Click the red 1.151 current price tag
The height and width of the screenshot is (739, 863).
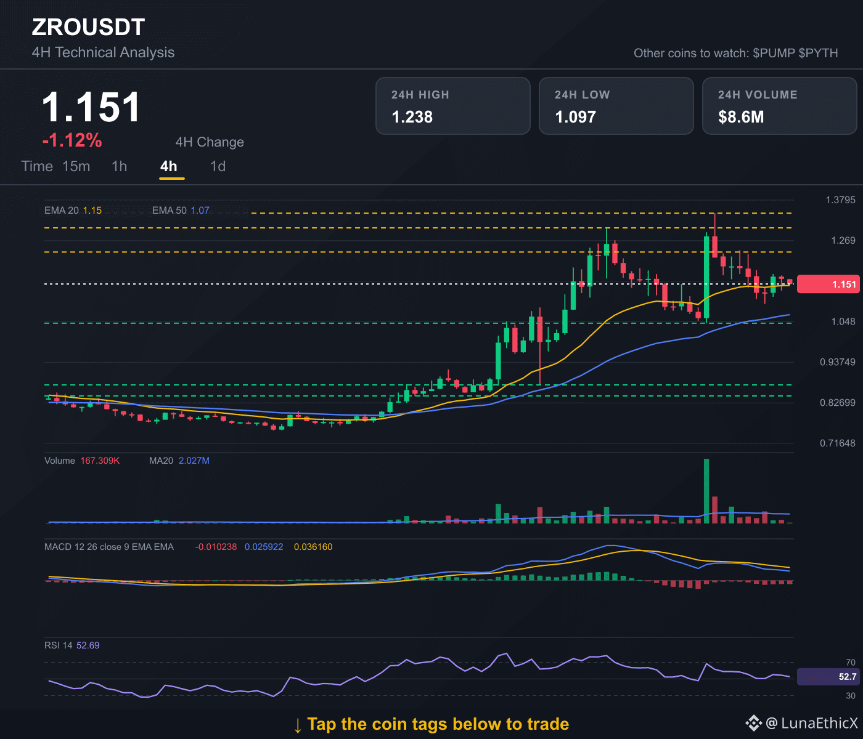[x=828, y=284]
